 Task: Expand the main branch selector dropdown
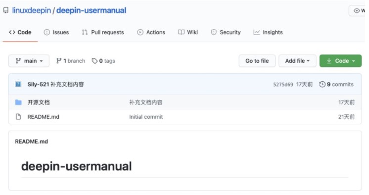click(x=29, y=61)
